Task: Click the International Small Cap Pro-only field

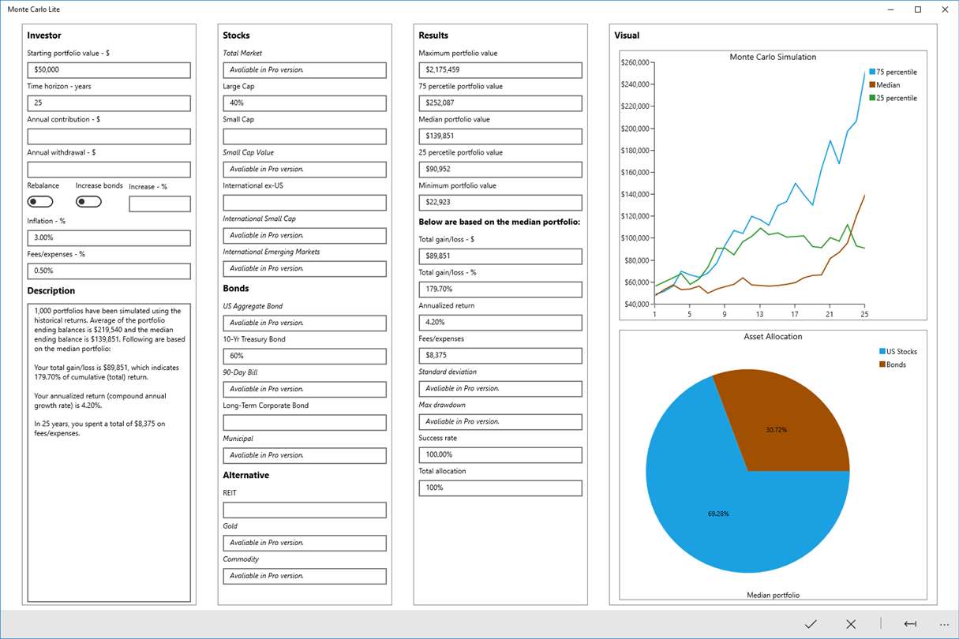Action: (305, 236)
